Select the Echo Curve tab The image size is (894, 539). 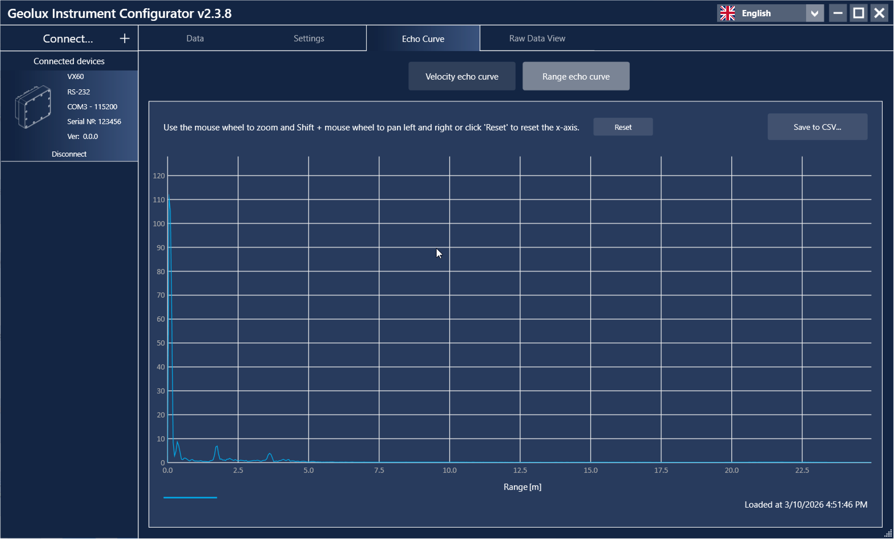pyautogui.click(x=423, y=39)
